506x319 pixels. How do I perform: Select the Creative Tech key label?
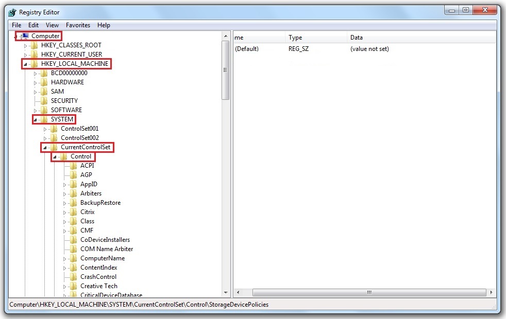tap(99, 286)
